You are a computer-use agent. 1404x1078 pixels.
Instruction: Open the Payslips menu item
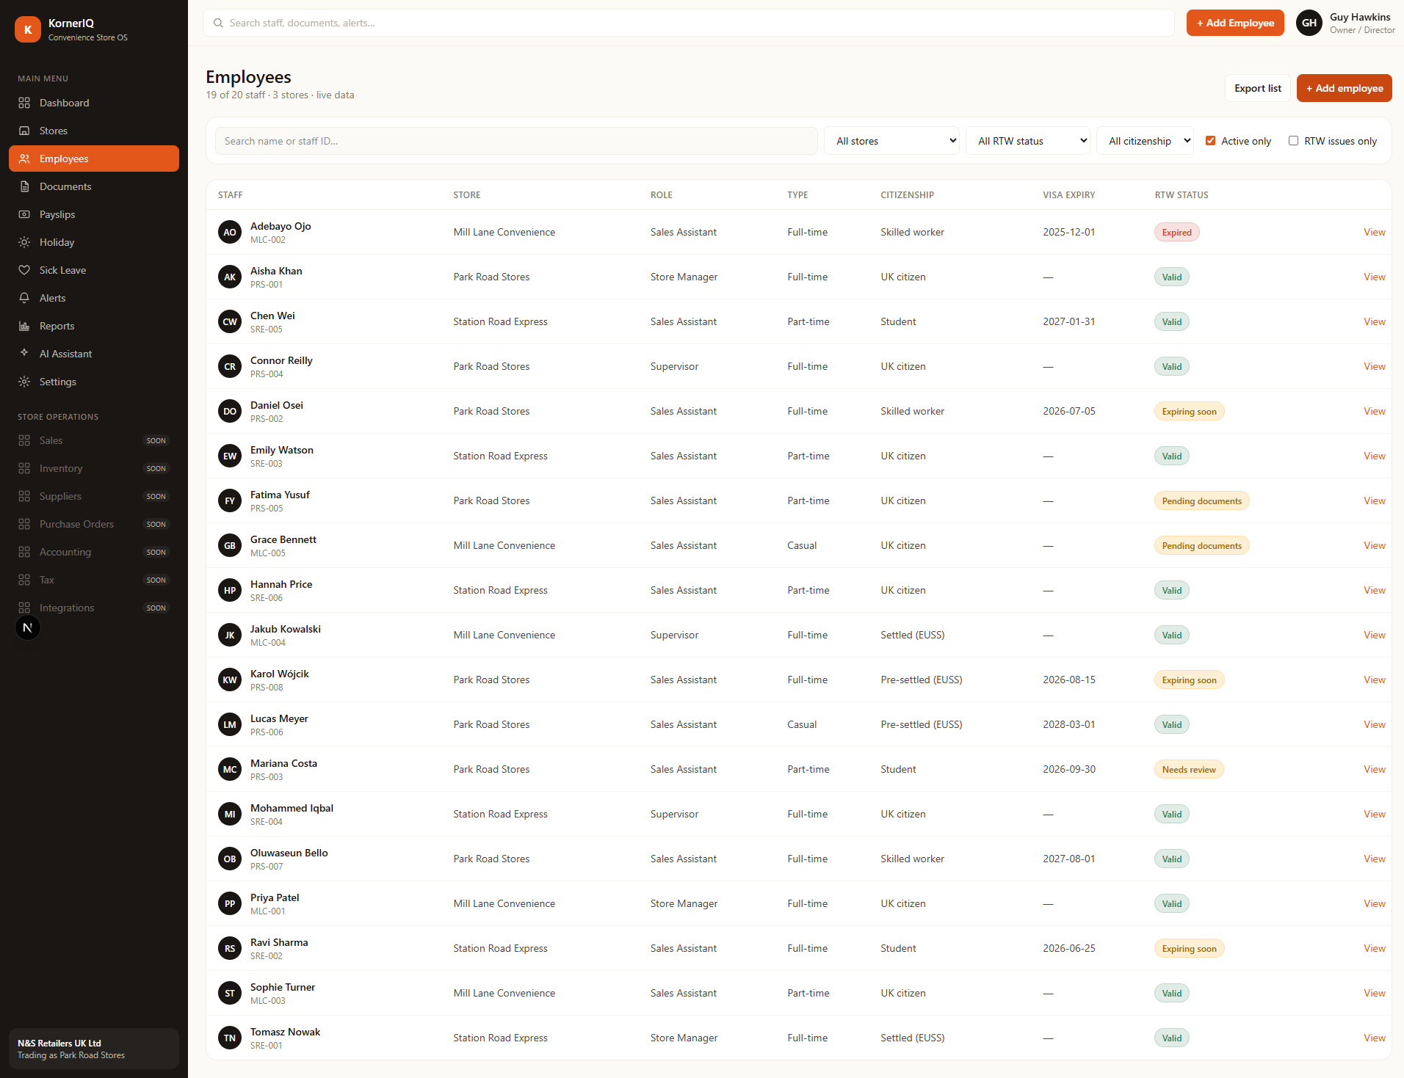[x=94, y=214]
